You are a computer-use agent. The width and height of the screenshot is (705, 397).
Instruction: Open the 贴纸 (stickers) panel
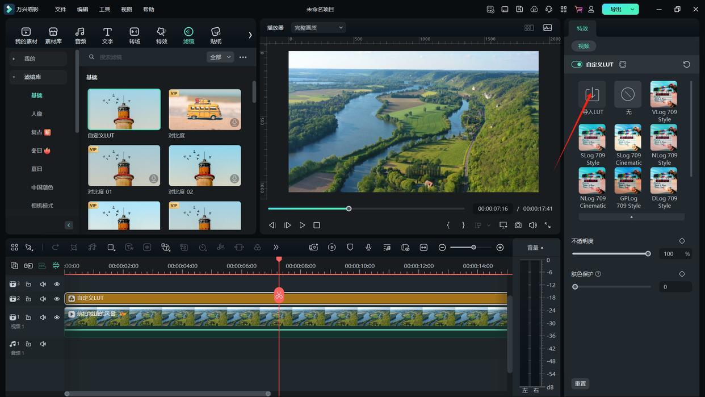pyautogui.click(x=216, y=35)
